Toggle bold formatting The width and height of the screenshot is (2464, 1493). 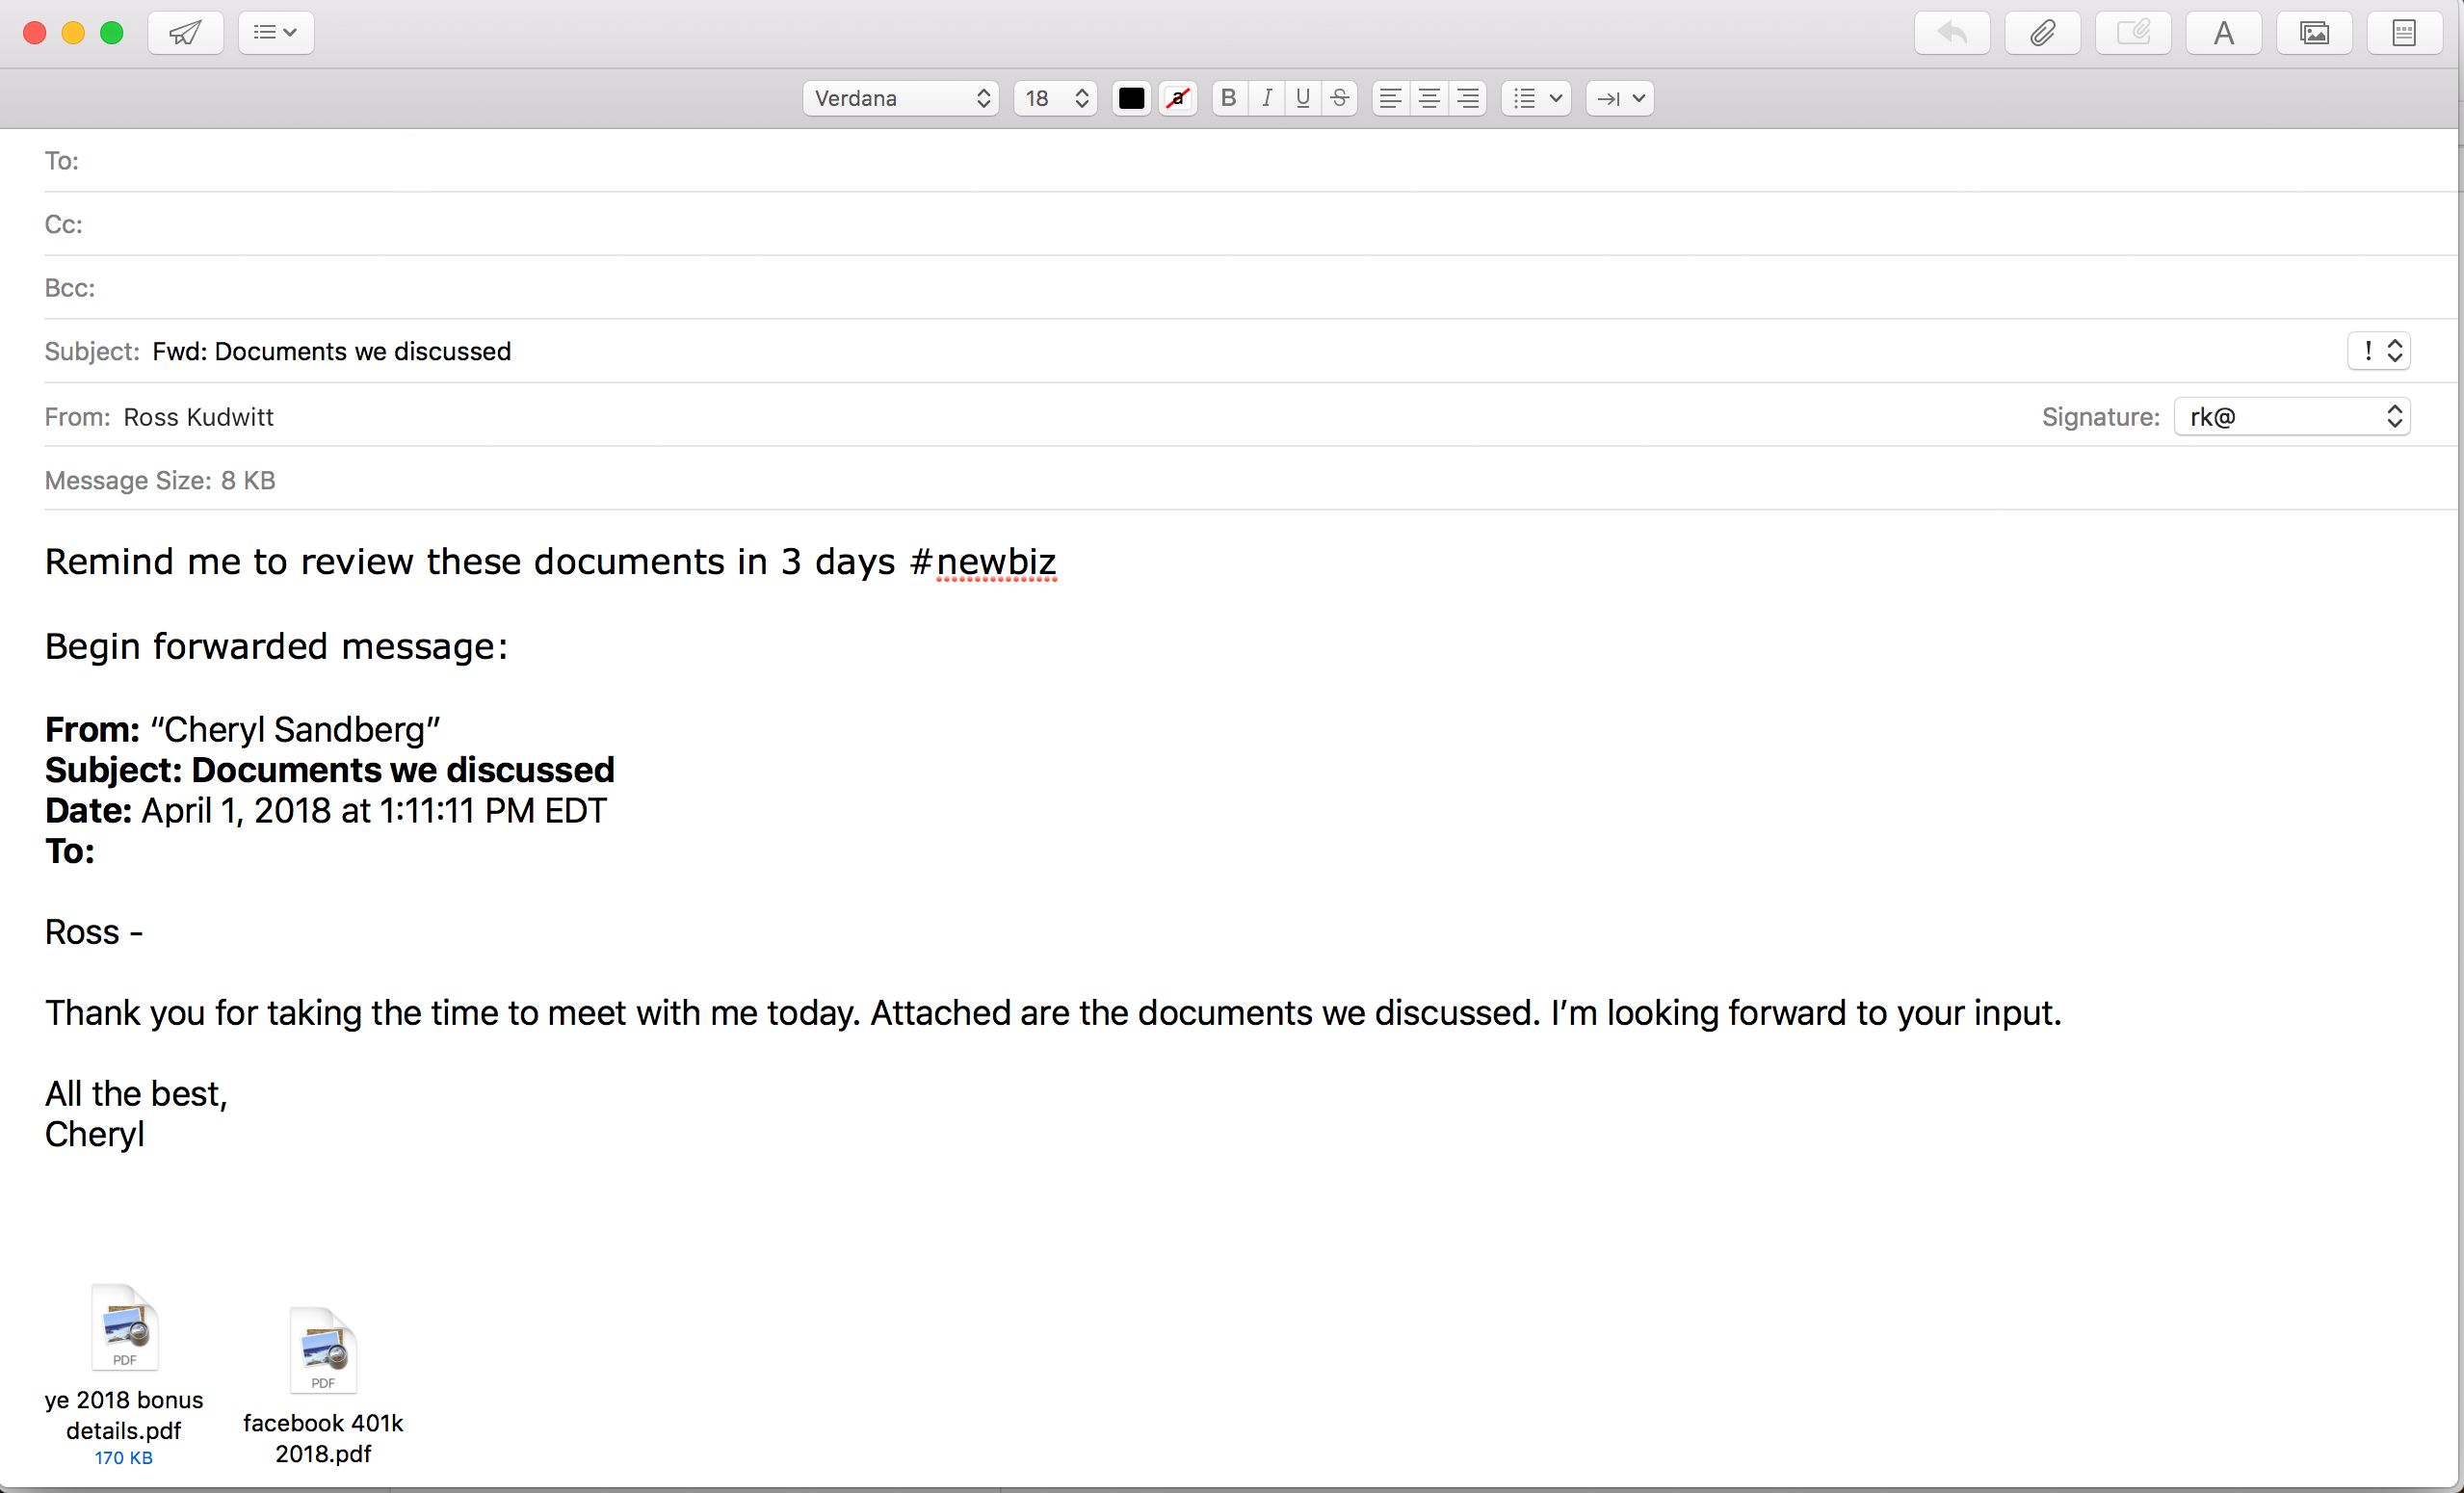(x=1229, y=98)
